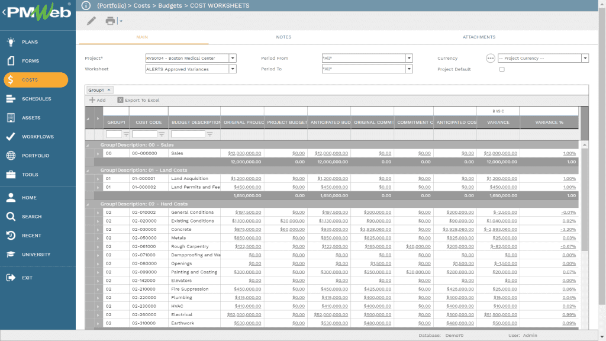The image size is (606, 341).
Task: Click Existing Conditions project budget $30,000.00
Action: (x=292, y=221)
